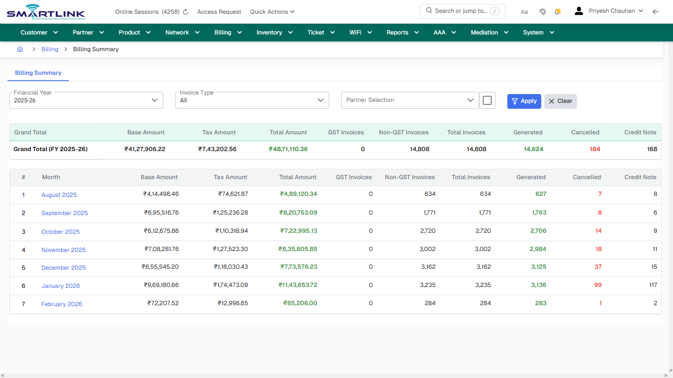Open the September 2025 details link

[x=65, y=213]
